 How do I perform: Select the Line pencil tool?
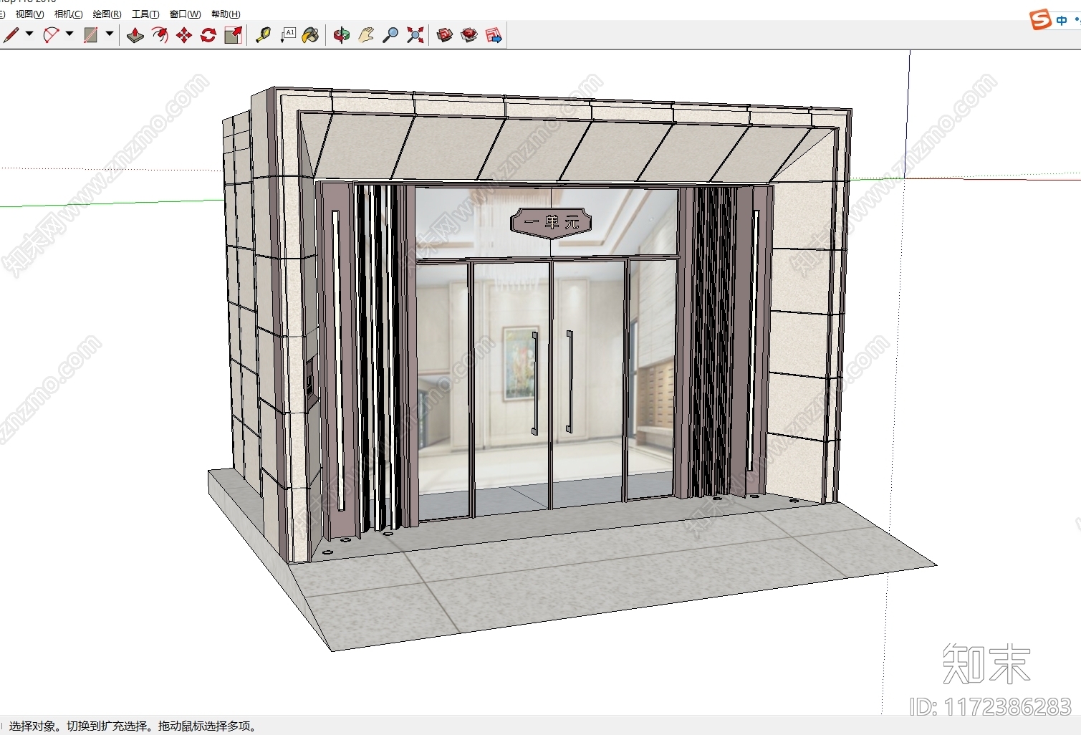tap(11, 34)
